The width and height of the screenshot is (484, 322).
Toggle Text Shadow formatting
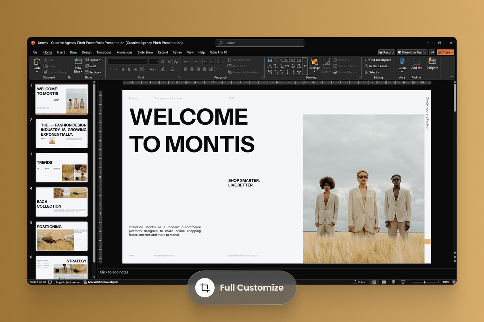[x=129, y=69]
